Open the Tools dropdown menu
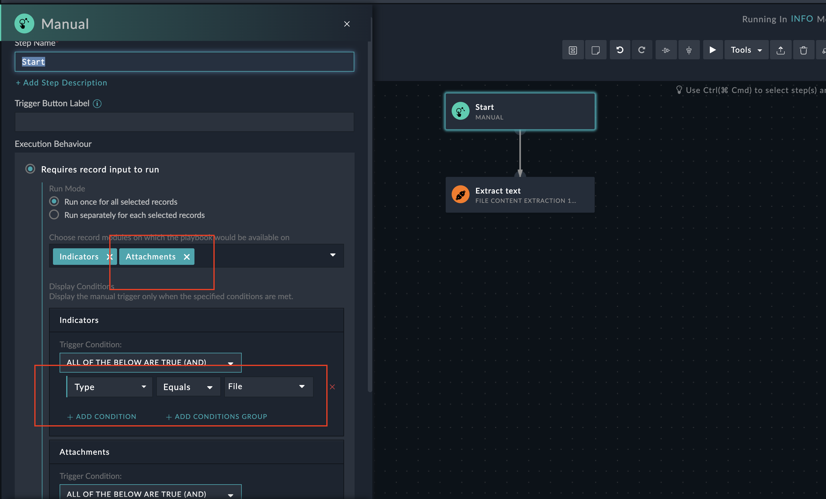826x499 pixels. tap(746, 50)
